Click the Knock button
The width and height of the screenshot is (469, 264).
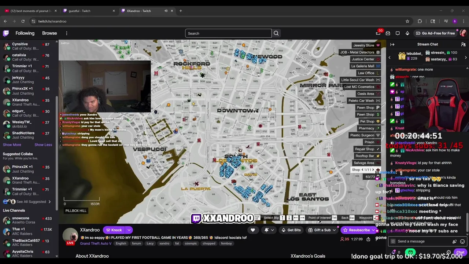coord(114,230)
